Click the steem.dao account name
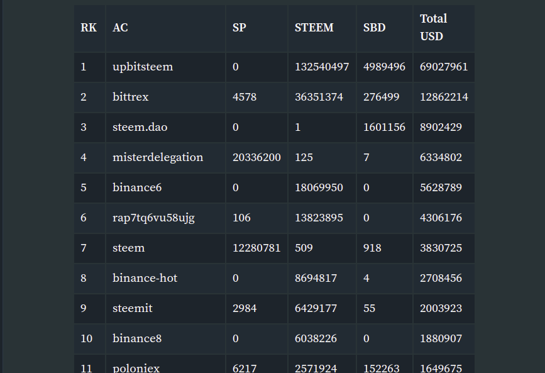Image resolution: width=545 pixels, height=373 pixels. tap(140, 127)
